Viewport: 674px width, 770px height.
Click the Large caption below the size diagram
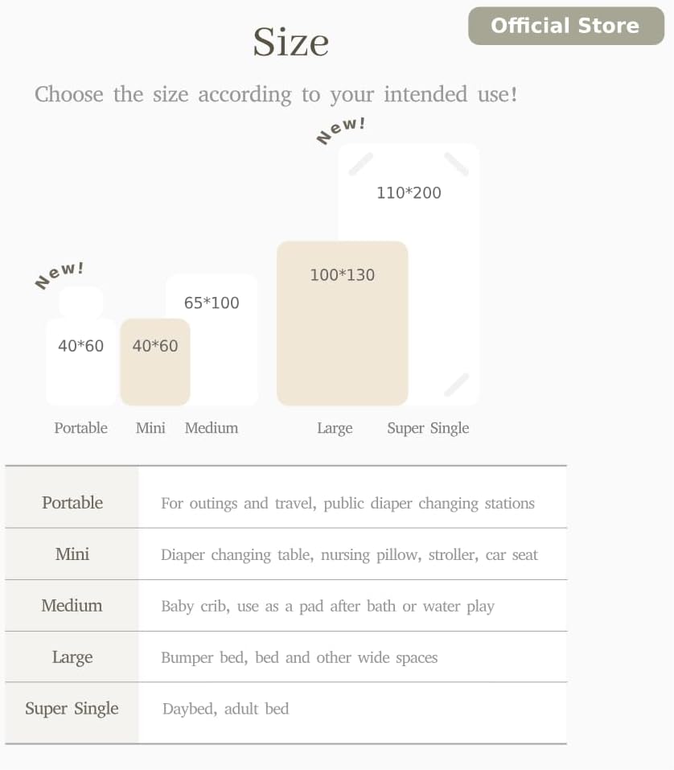tap(335, 428)
